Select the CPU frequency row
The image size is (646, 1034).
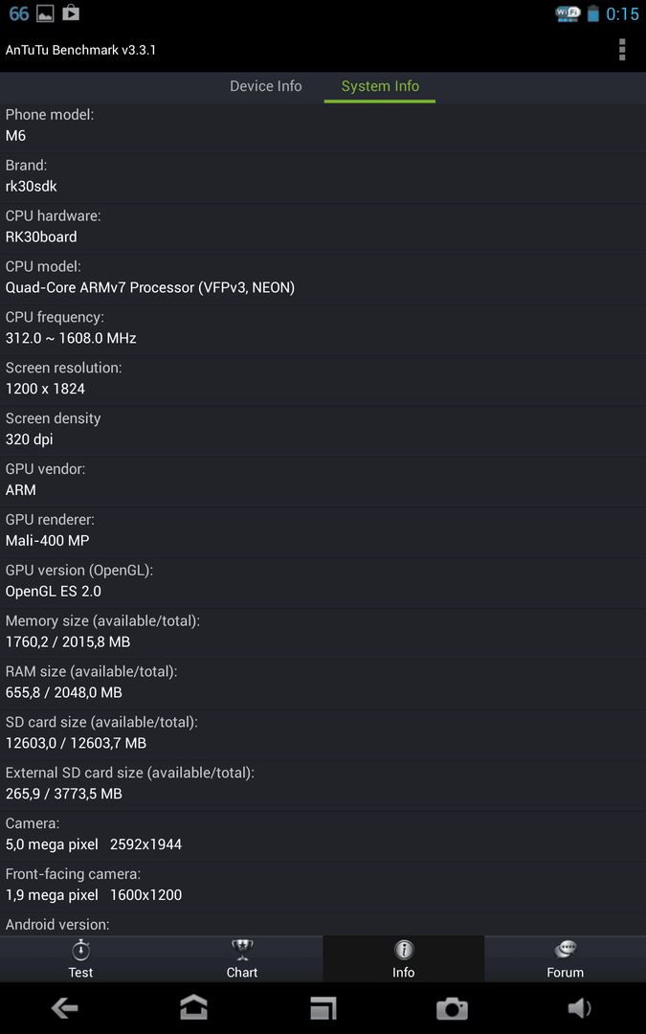click(x=323, y=328)
